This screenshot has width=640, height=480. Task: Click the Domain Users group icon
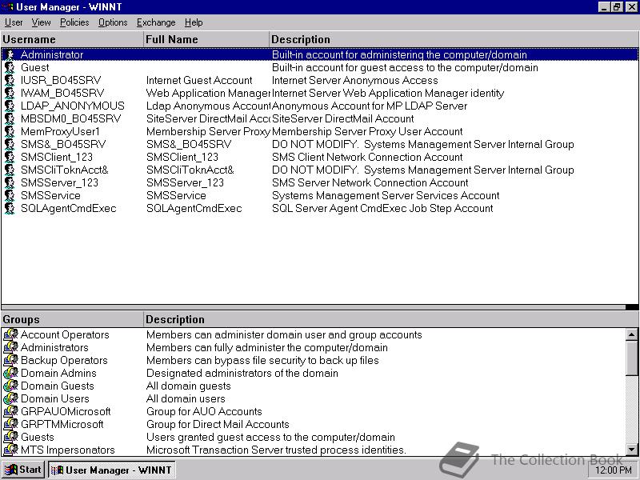[x=10, y=398]
